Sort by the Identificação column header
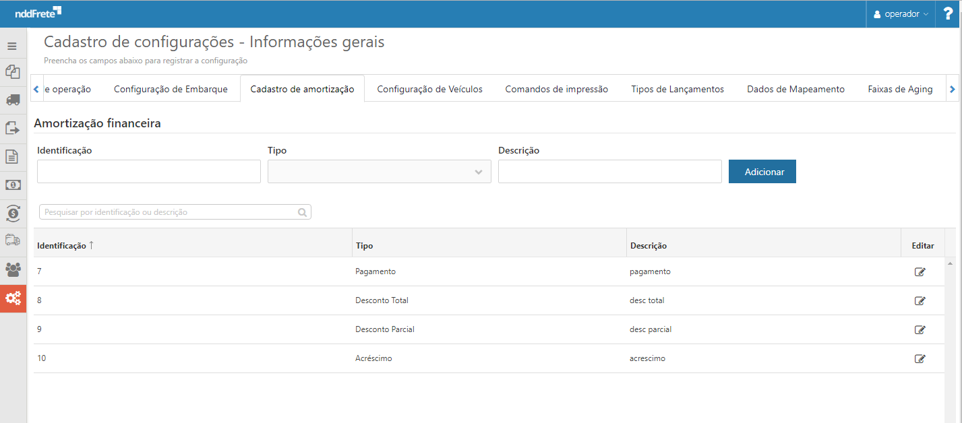The height and width of the screenshot is (423, 962). pyautogui.click(x=61, y=246)
